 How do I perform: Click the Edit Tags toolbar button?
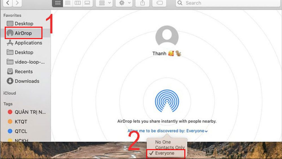160,3
